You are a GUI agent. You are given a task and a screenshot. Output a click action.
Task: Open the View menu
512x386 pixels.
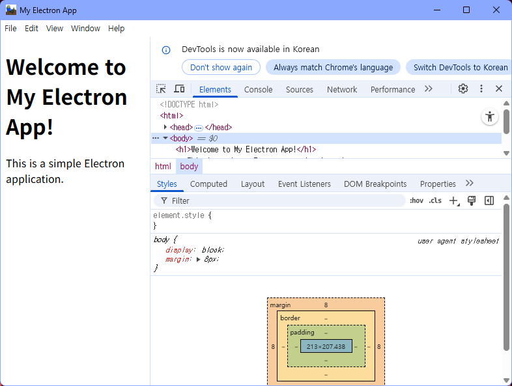coord(55,29)
